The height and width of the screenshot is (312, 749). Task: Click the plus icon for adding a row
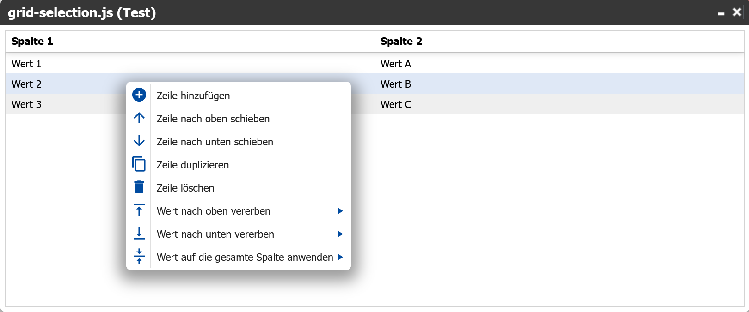click(139, 95)
